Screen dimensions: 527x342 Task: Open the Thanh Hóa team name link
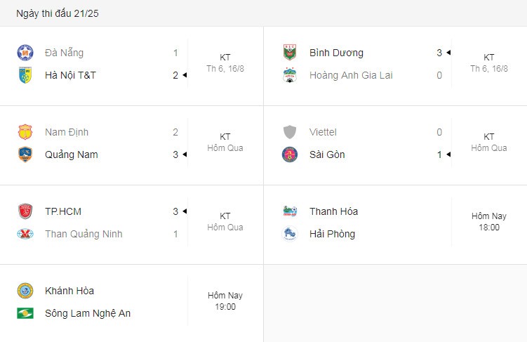pyautogui.click(x=333, y=211)
